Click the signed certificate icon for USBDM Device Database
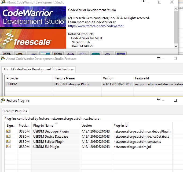The image size is (183, 172). 8,136
